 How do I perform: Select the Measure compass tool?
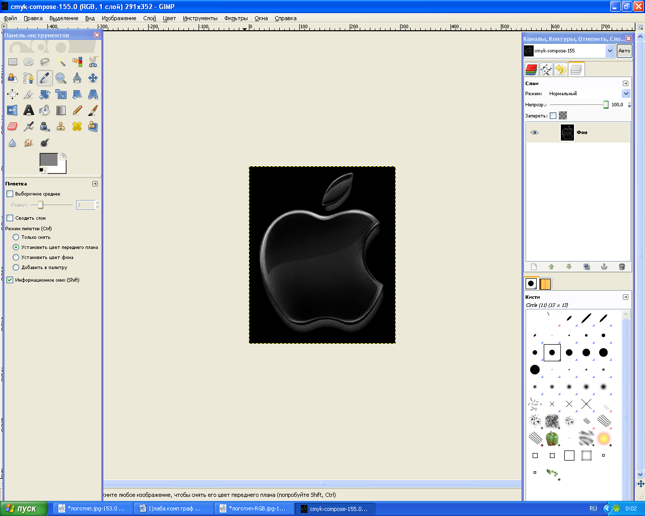click(77, 78)
